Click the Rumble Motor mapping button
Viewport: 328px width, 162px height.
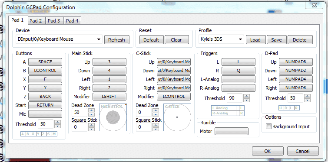232,131
